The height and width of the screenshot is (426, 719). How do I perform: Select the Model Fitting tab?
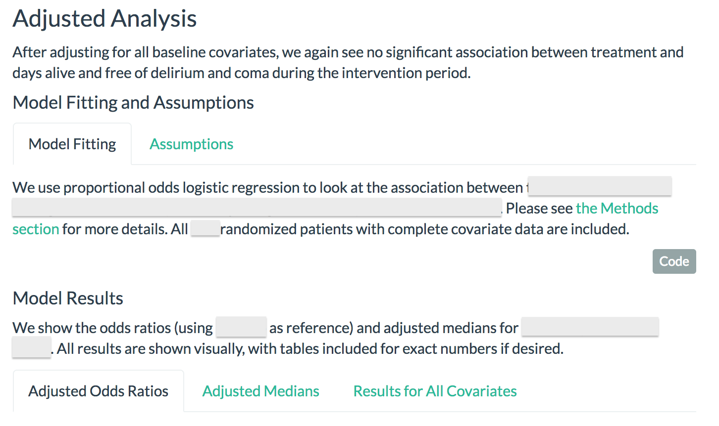tap(72, 144)
